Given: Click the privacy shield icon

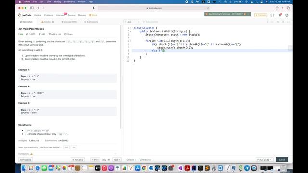Looking at the screenshot, I should (x=94, y=8).
